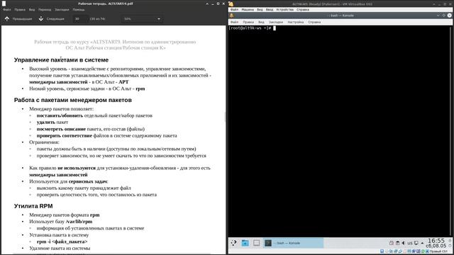Open VirtualBox Ввод menu

[x=270, y=9]
